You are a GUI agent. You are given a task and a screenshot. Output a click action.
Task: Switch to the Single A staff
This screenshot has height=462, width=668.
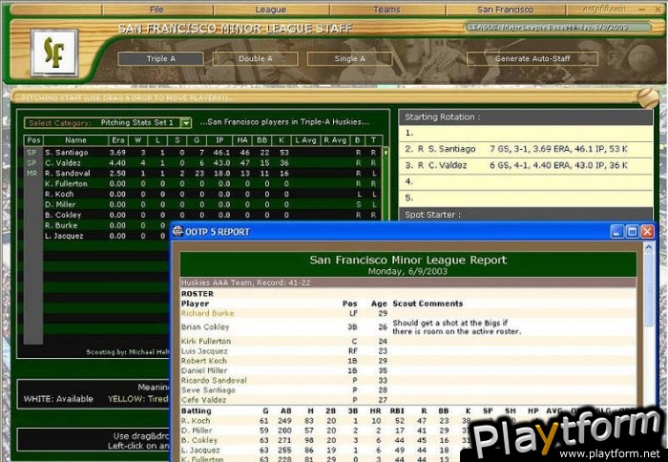click(x=350, y=59)
